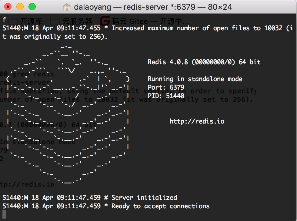Click the Port: 6379 text
This screenshot has height=221, width=297.
(x=166, y=87)
